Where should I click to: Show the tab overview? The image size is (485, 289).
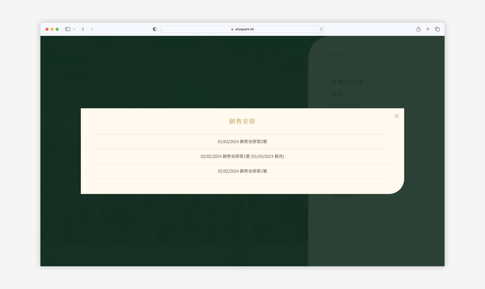point(437,29)
